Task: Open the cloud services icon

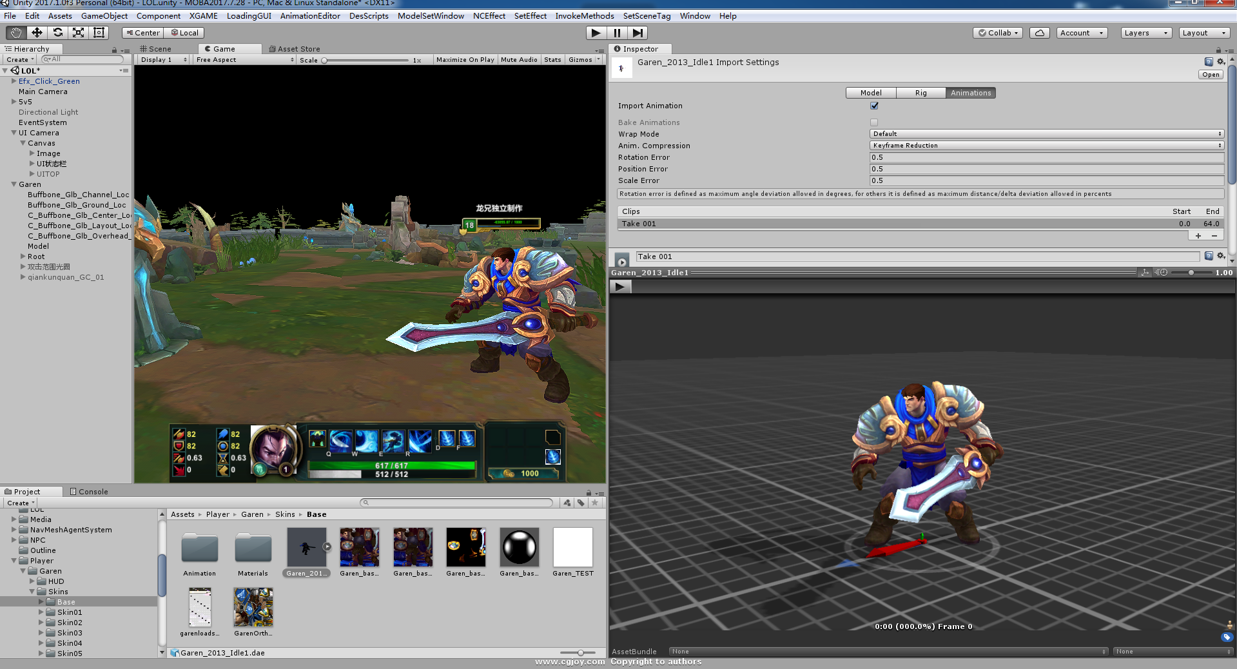Action: click(x=1039, y=33)
